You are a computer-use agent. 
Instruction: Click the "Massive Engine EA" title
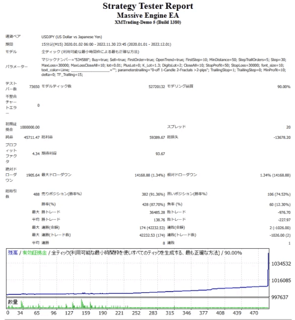[148, 16]
